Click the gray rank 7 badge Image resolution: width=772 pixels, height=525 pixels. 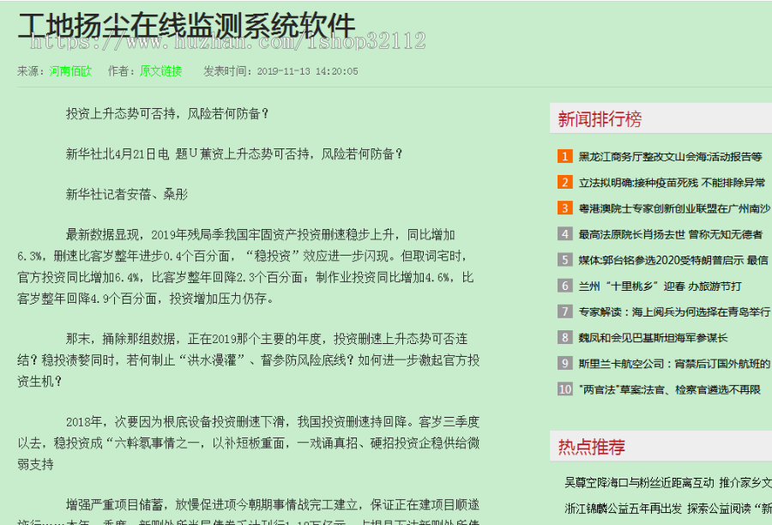pos(564,311)
